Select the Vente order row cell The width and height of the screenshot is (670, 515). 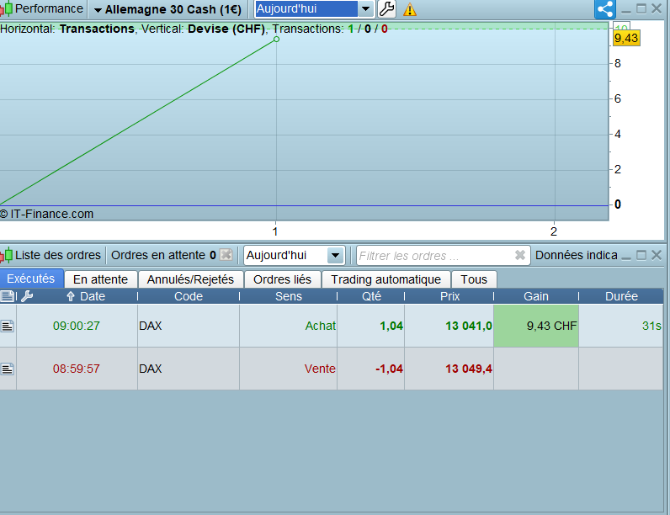[x=289, y=369]
